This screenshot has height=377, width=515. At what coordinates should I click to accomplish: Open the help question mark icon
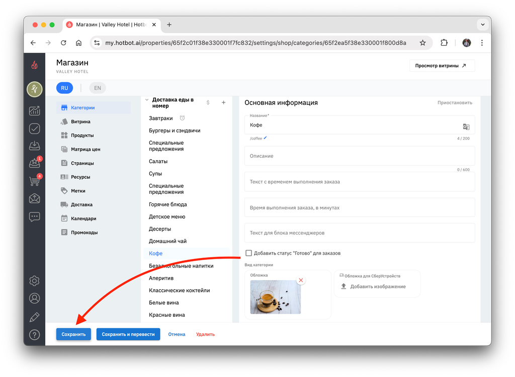(x=35, y=335)
